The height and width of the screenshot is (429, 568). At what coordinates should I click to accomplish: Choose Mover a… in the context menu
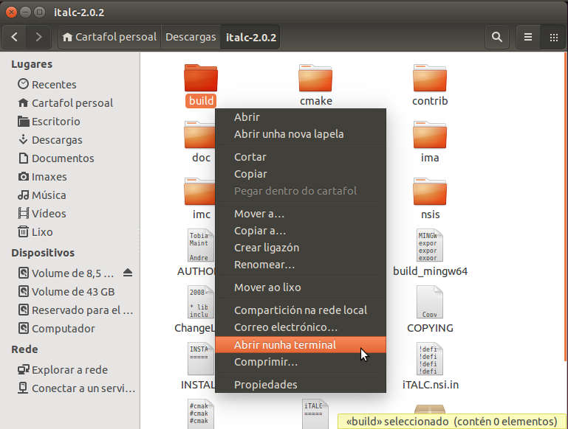(301, 214)
